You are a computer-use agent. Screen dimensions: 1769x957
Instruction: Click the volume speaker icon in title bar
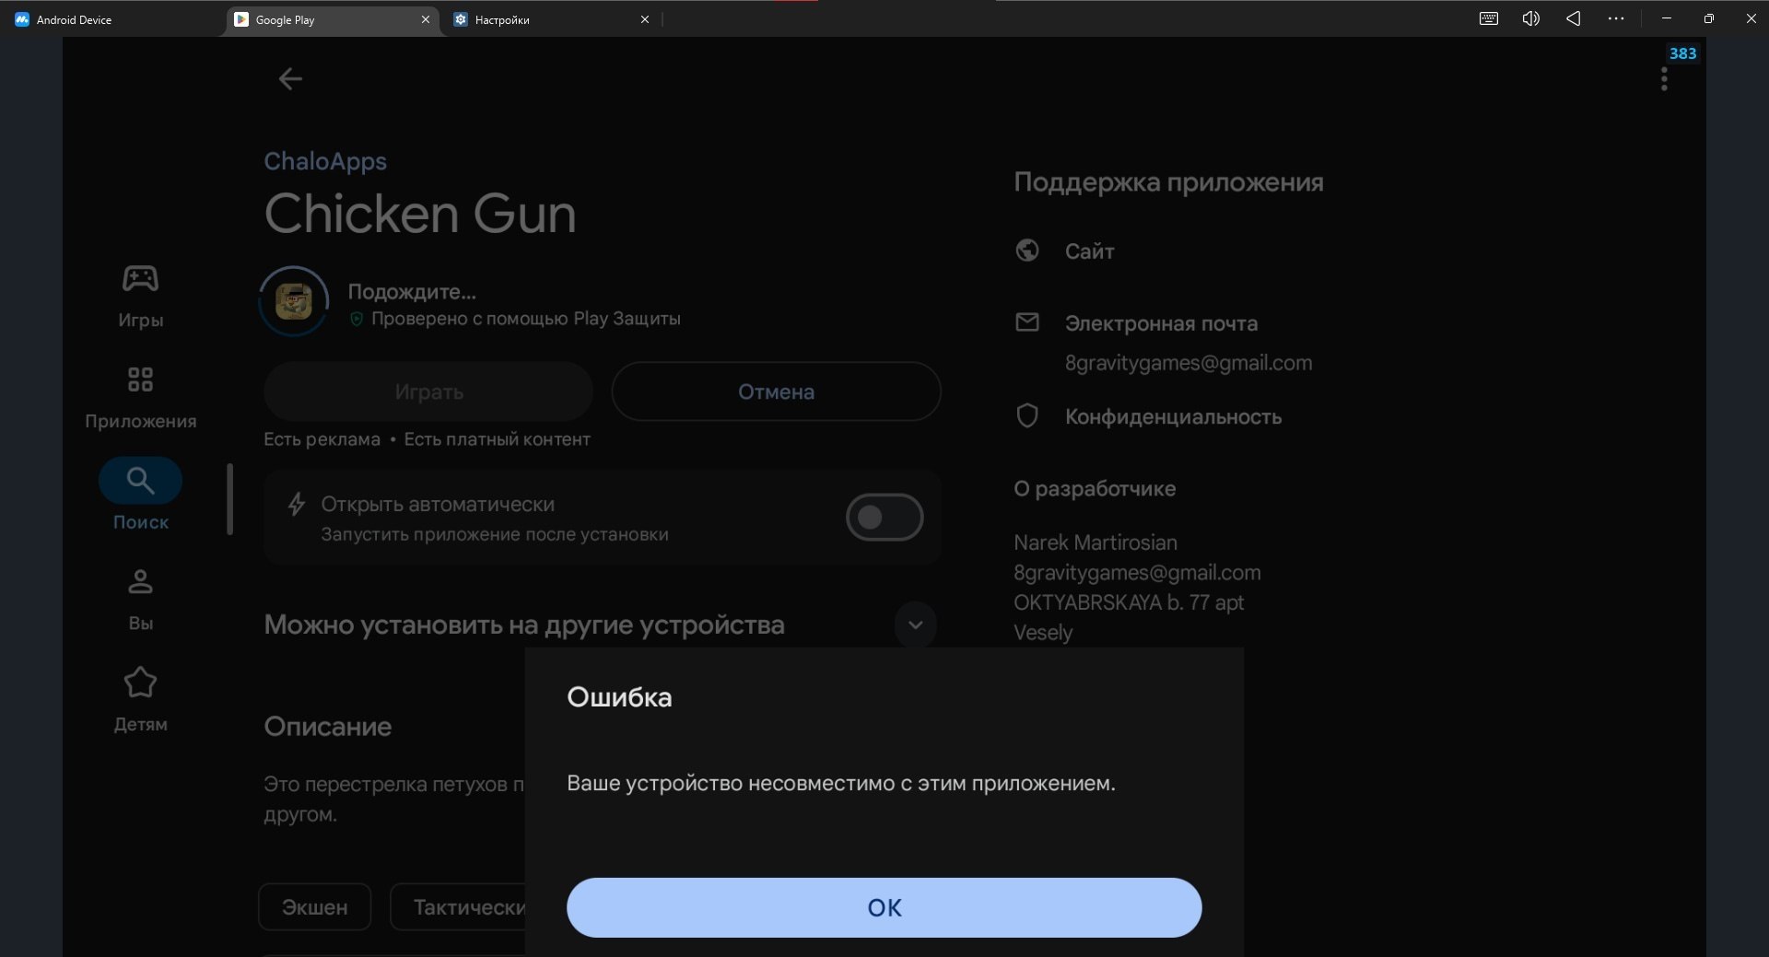pyautogui.click(x=1530, y=18)
